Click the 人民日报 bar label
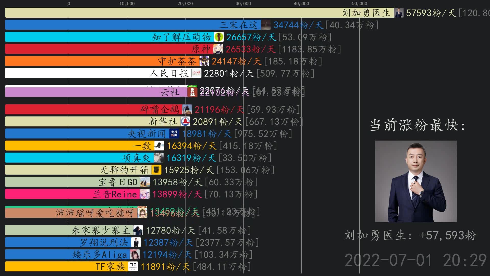The height and width of the screenshot is (276, 490). 169,73
